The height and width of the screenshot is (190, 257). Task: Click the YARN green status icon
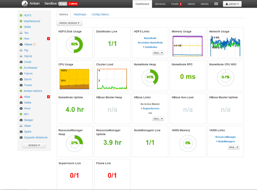tap(21, 27)
